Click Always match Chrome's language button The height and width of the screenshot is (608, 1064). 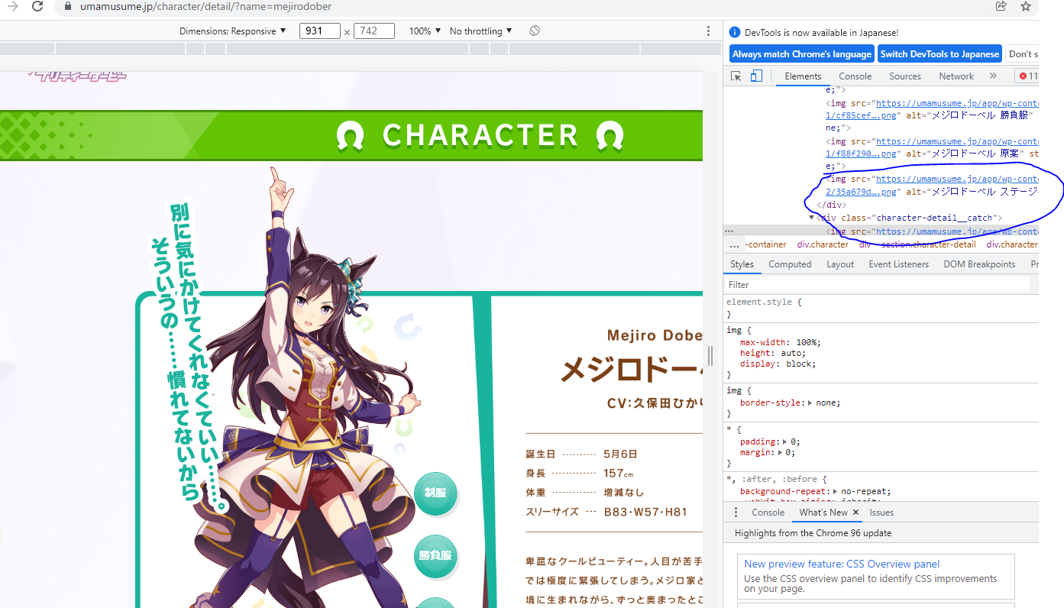tap(802, 54)
